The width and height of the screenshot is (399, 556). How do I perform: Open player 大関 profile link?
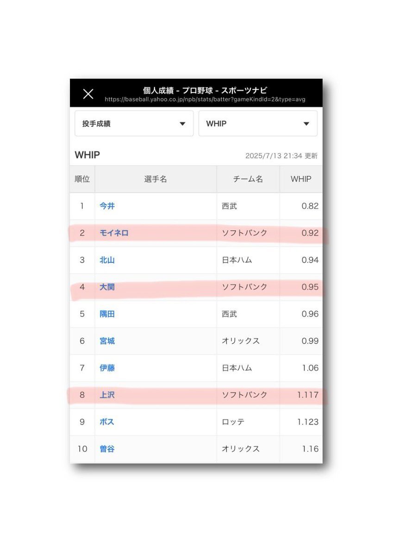pos(107,287)
